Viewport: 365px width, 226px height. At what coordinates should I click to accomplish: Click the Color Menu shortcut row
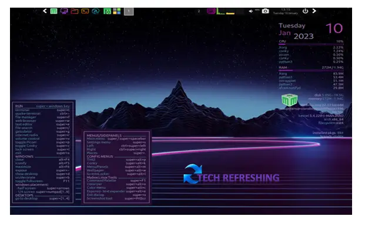point(116,188)
